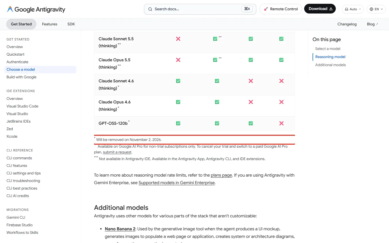This screenshot has width=389, height=243.
Task: Open Visual Studio Code extension page
Action: pos(22,106)
